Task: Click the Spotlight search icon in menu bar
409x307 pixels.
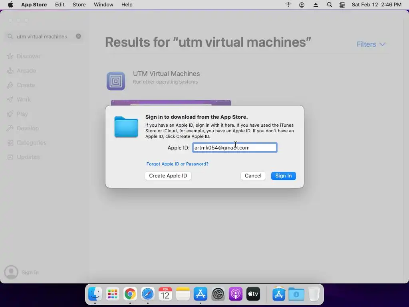Action: pos(330,5)
